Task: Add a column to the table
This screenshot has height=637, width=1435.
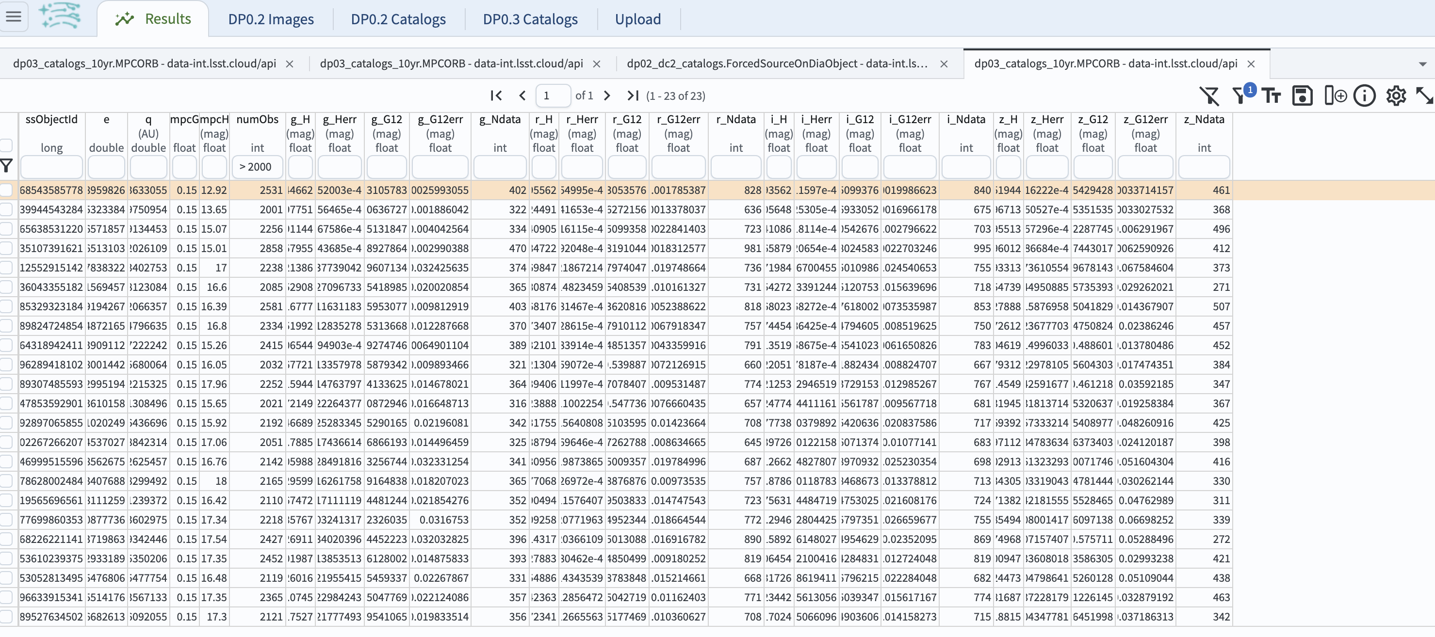Action: tap(1335, 96)
